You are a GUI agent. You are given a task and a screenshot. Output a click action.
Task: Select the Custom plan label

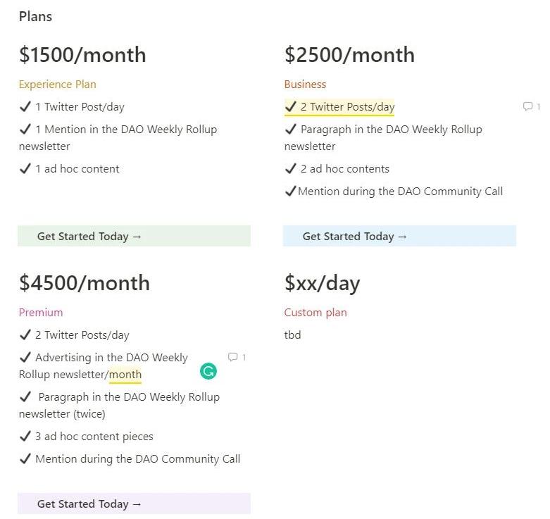click(x=315, y=313)
